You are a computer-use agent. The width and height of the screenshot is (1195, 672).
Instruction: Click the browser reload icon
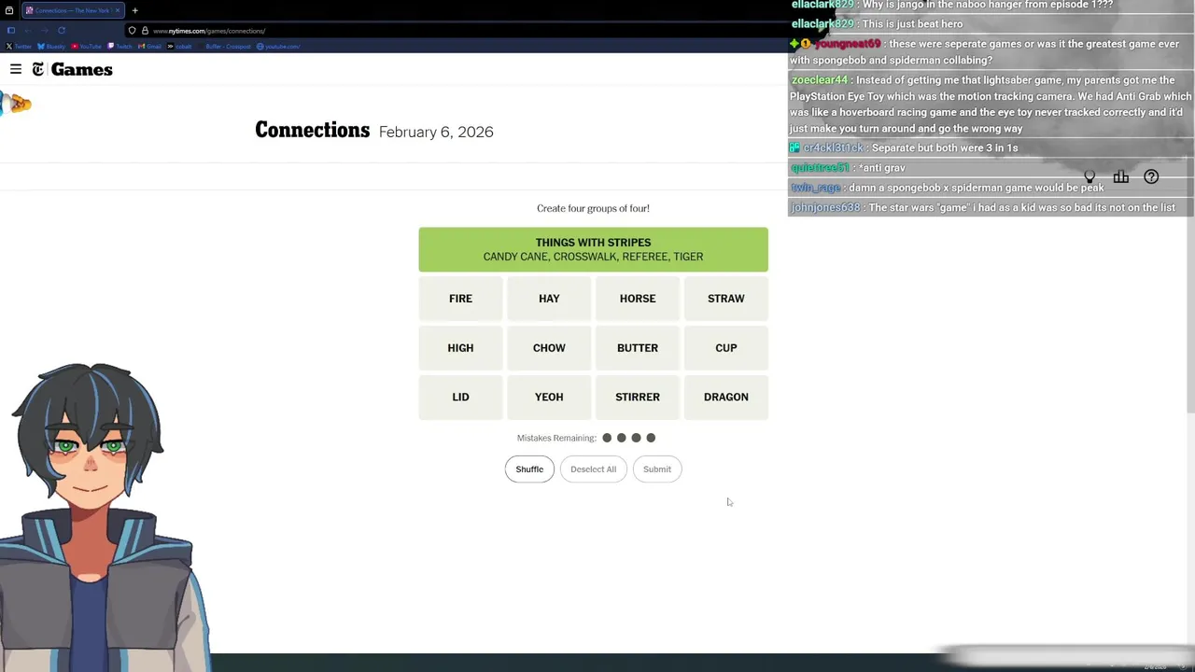[62, 31]
